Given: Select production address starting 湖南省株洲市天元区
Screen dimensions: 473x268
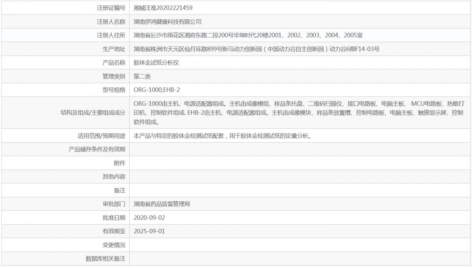Looking at the screenshot, I should [x=257, y=49].
